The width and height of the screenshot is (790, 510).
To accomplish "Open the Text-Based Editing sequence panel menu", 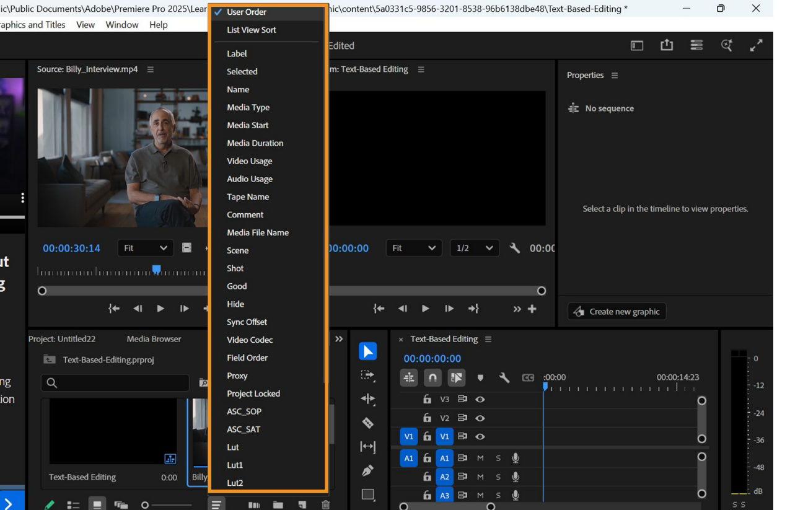I will [x=488, y=339].
